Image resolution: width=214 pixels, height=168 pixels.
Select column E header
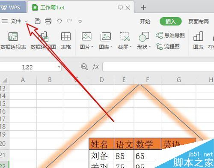tap(124, 80)
